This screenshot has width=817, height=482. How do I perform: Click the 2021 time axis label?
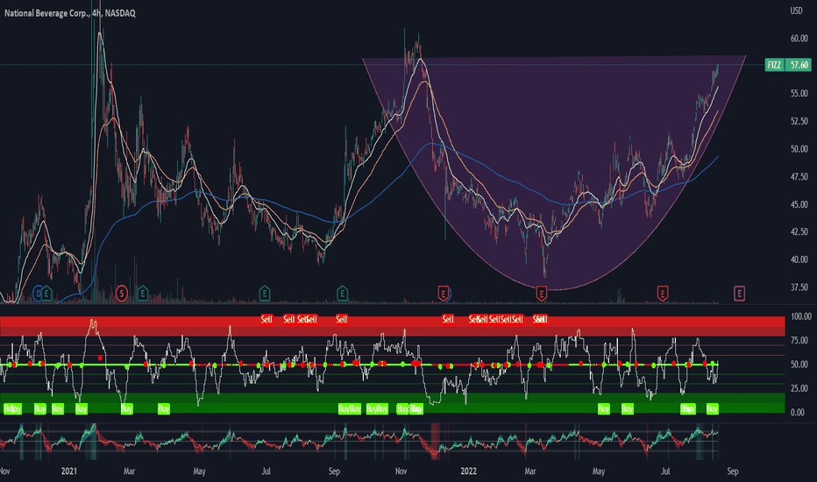pyautogui.click(x=68, y=471)
